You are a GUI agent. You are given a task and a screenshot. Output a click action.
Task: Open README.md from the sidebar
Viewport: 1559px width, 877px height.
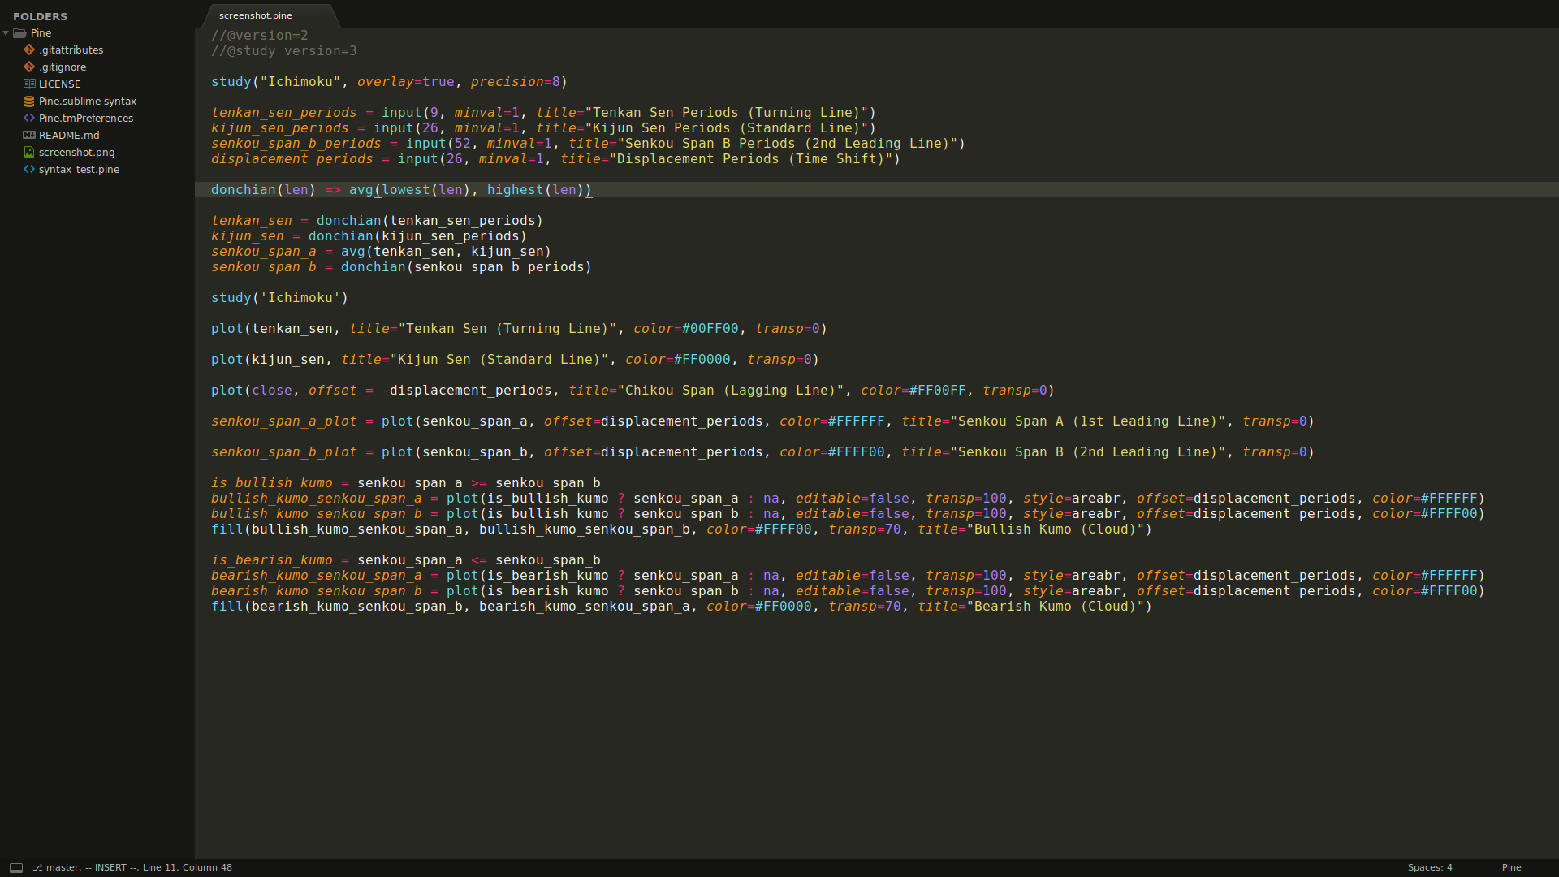(x=69, y=135)
